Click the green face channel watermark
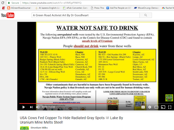The image size is (174, 130). (x=169, y=98)
